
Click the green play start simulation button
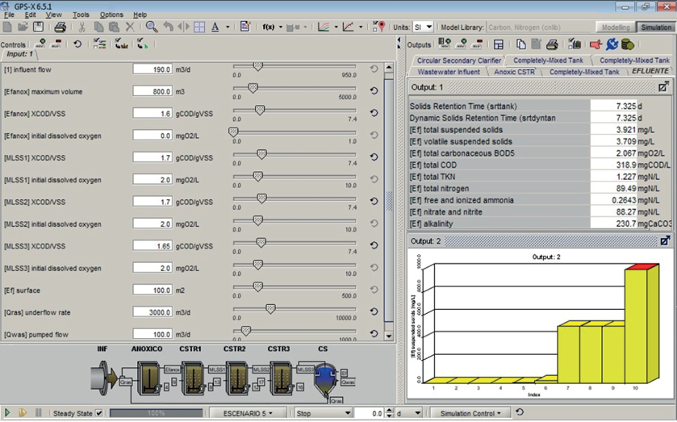pyautogui.click(x=8, y=413)
